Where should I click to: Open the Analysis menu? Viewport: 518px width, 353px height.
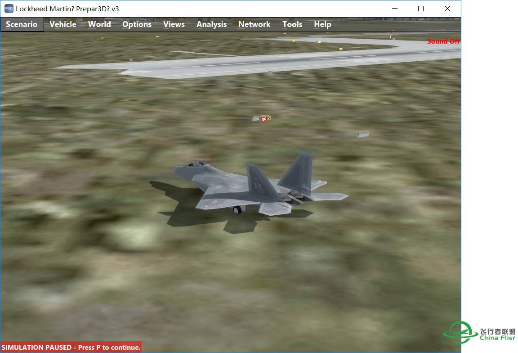point(211,24)
